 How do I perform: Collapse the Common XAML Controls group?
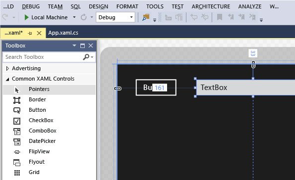(7, 79)
